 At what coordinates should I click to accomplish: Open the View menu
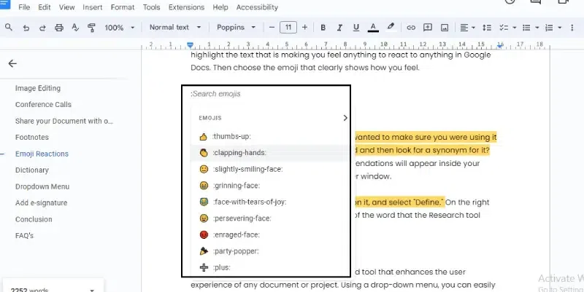pyautogui.click(x=66, y=7)
